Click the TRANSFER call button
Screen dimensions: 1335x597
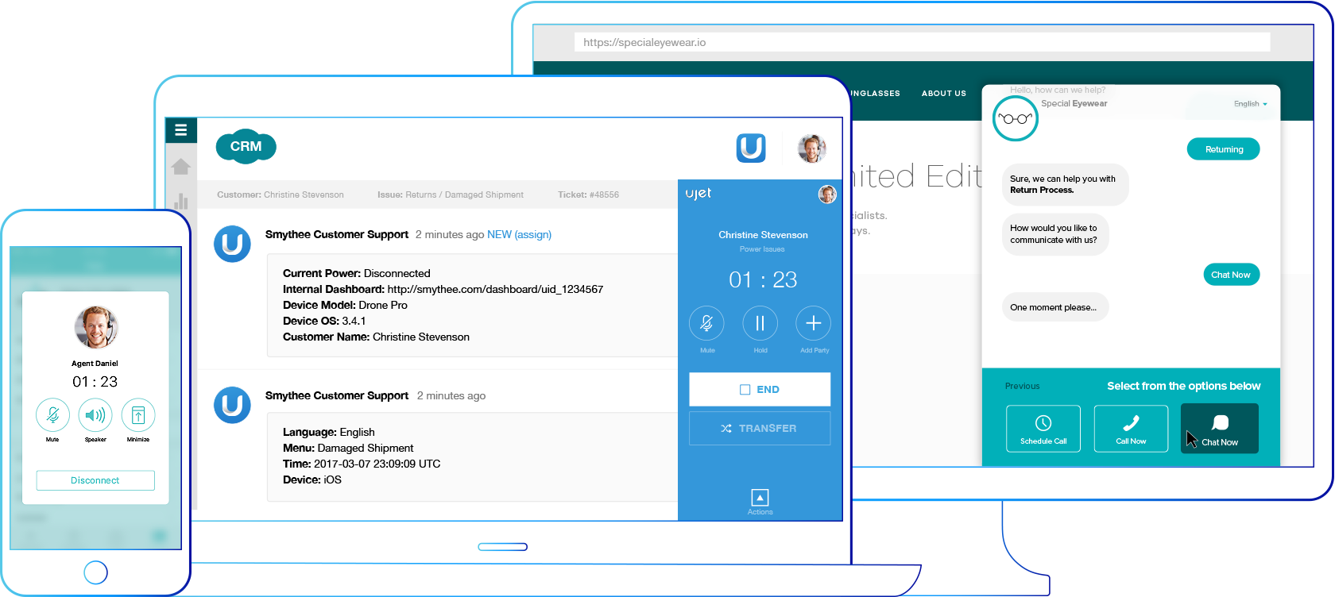759,429
